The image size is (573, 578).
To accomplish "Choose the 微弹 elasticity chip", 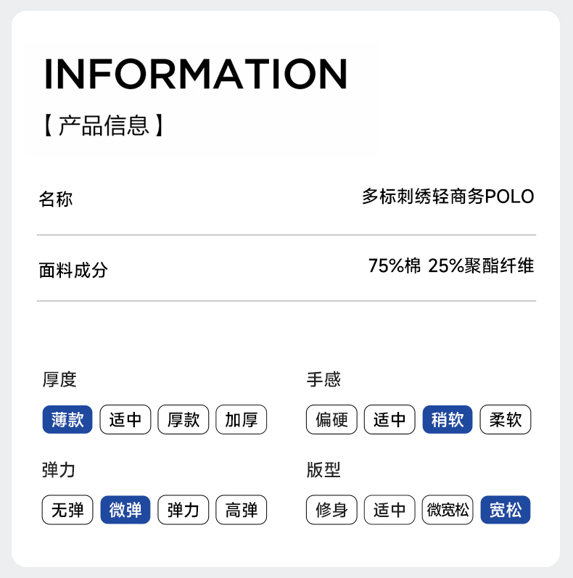I will [x=125, y=511].
